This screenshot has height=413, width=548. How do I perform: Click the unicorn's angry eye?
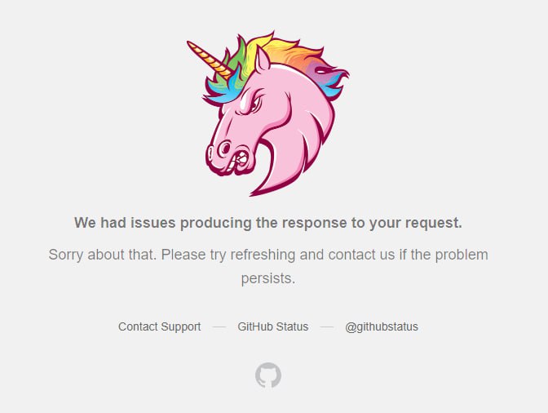click(x=254, y=103)
